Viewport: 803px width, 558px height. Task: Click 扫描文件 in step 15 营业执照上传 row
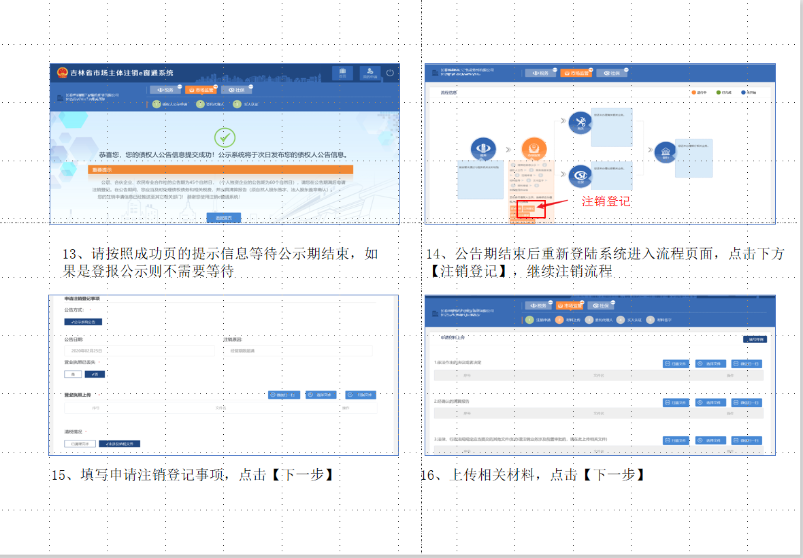(361, 395)
